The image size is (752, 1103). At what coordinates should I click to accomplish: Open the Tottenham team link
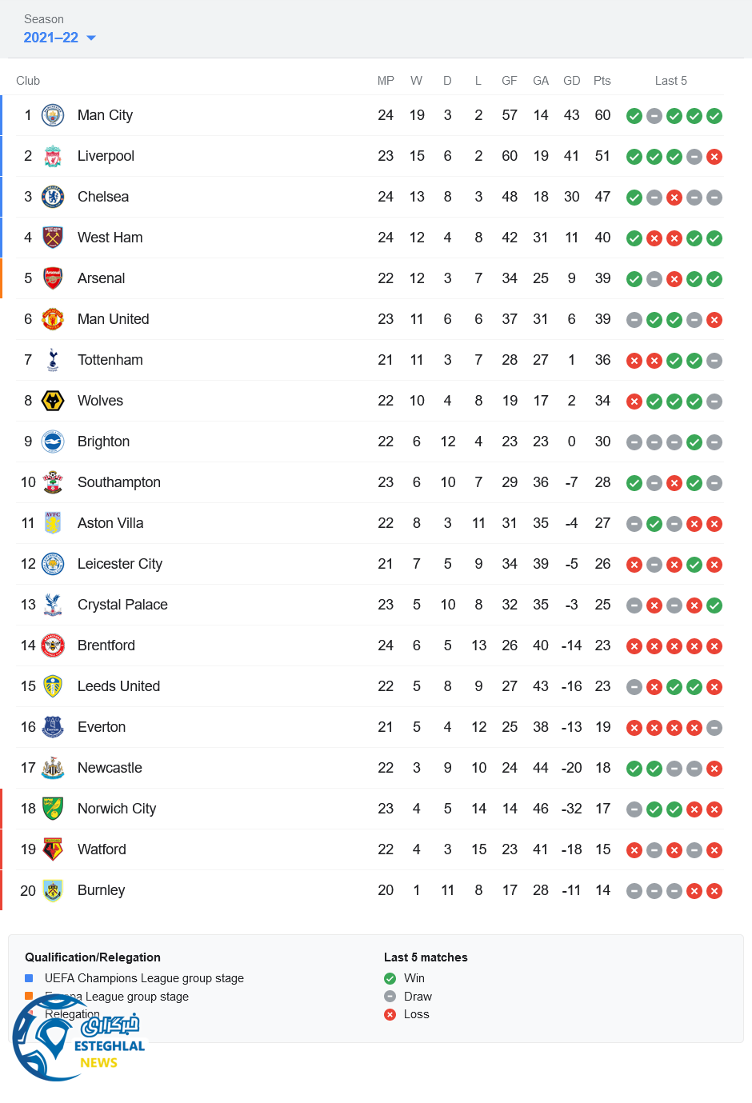pyautogui.click(x=110, y=360)
